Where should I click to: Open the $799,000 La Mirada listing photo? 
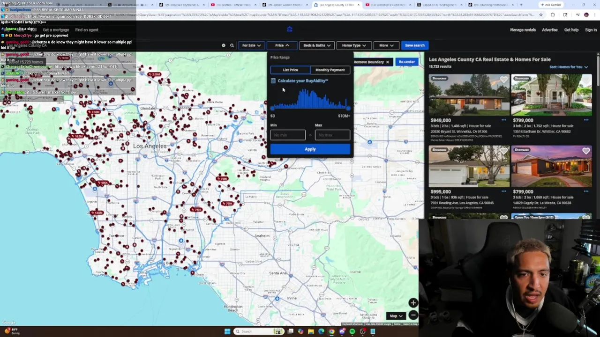pyautogui.click(x=551, y=166)
